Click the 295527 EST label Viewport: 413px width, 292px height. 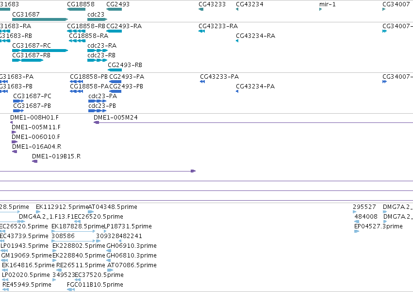tap(364, 207)
